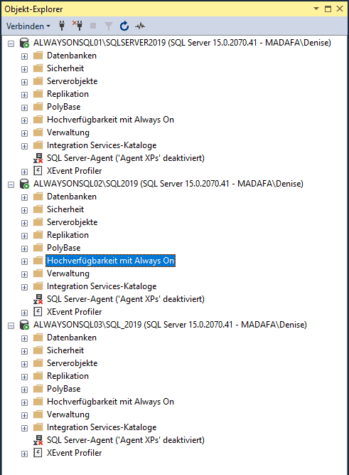This screenshot has height=475, width=349.
Task: Click Replikation folder icon under ALWAYSONSQL02
Action: [x=38, y=235]
